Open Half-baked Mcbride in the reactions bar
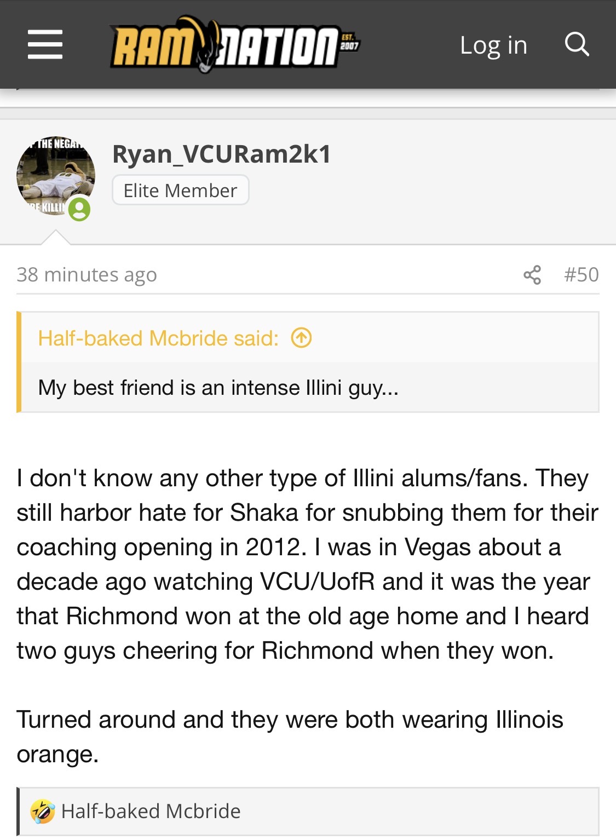 point(151,811)
